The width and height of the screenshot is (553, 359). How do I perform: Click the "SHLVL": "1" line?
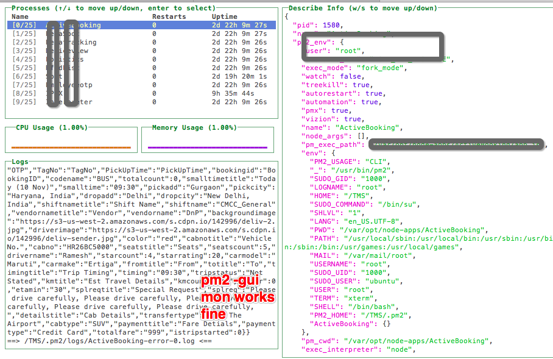[337, 213]
